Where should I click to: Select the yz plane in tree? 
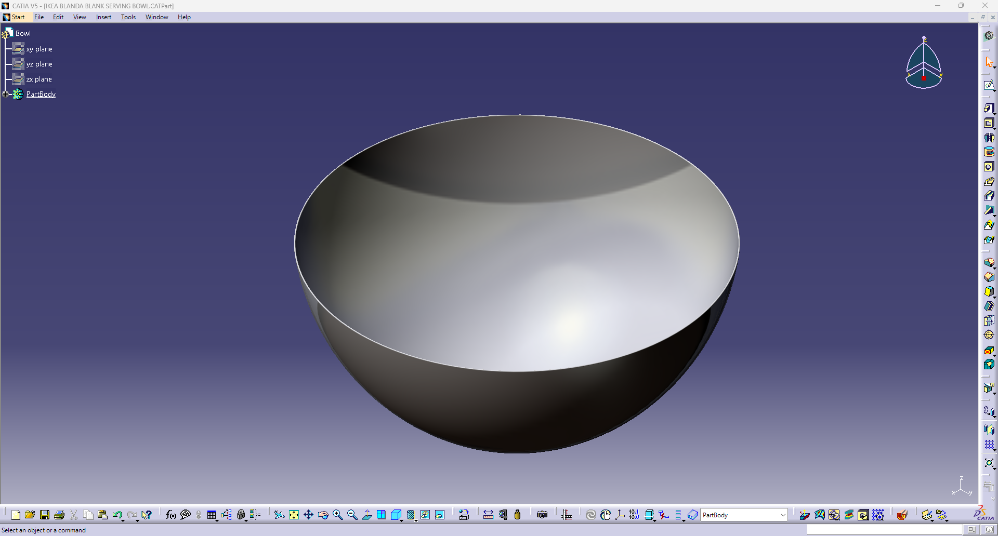click(39, 64)
